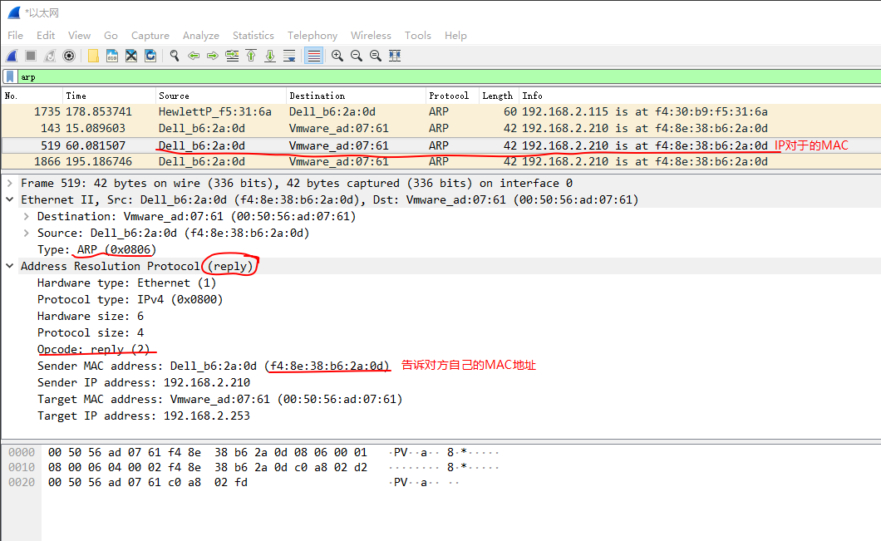Zoom out main window text
Viewport: 881px width, 541px height.
(357, 56)
